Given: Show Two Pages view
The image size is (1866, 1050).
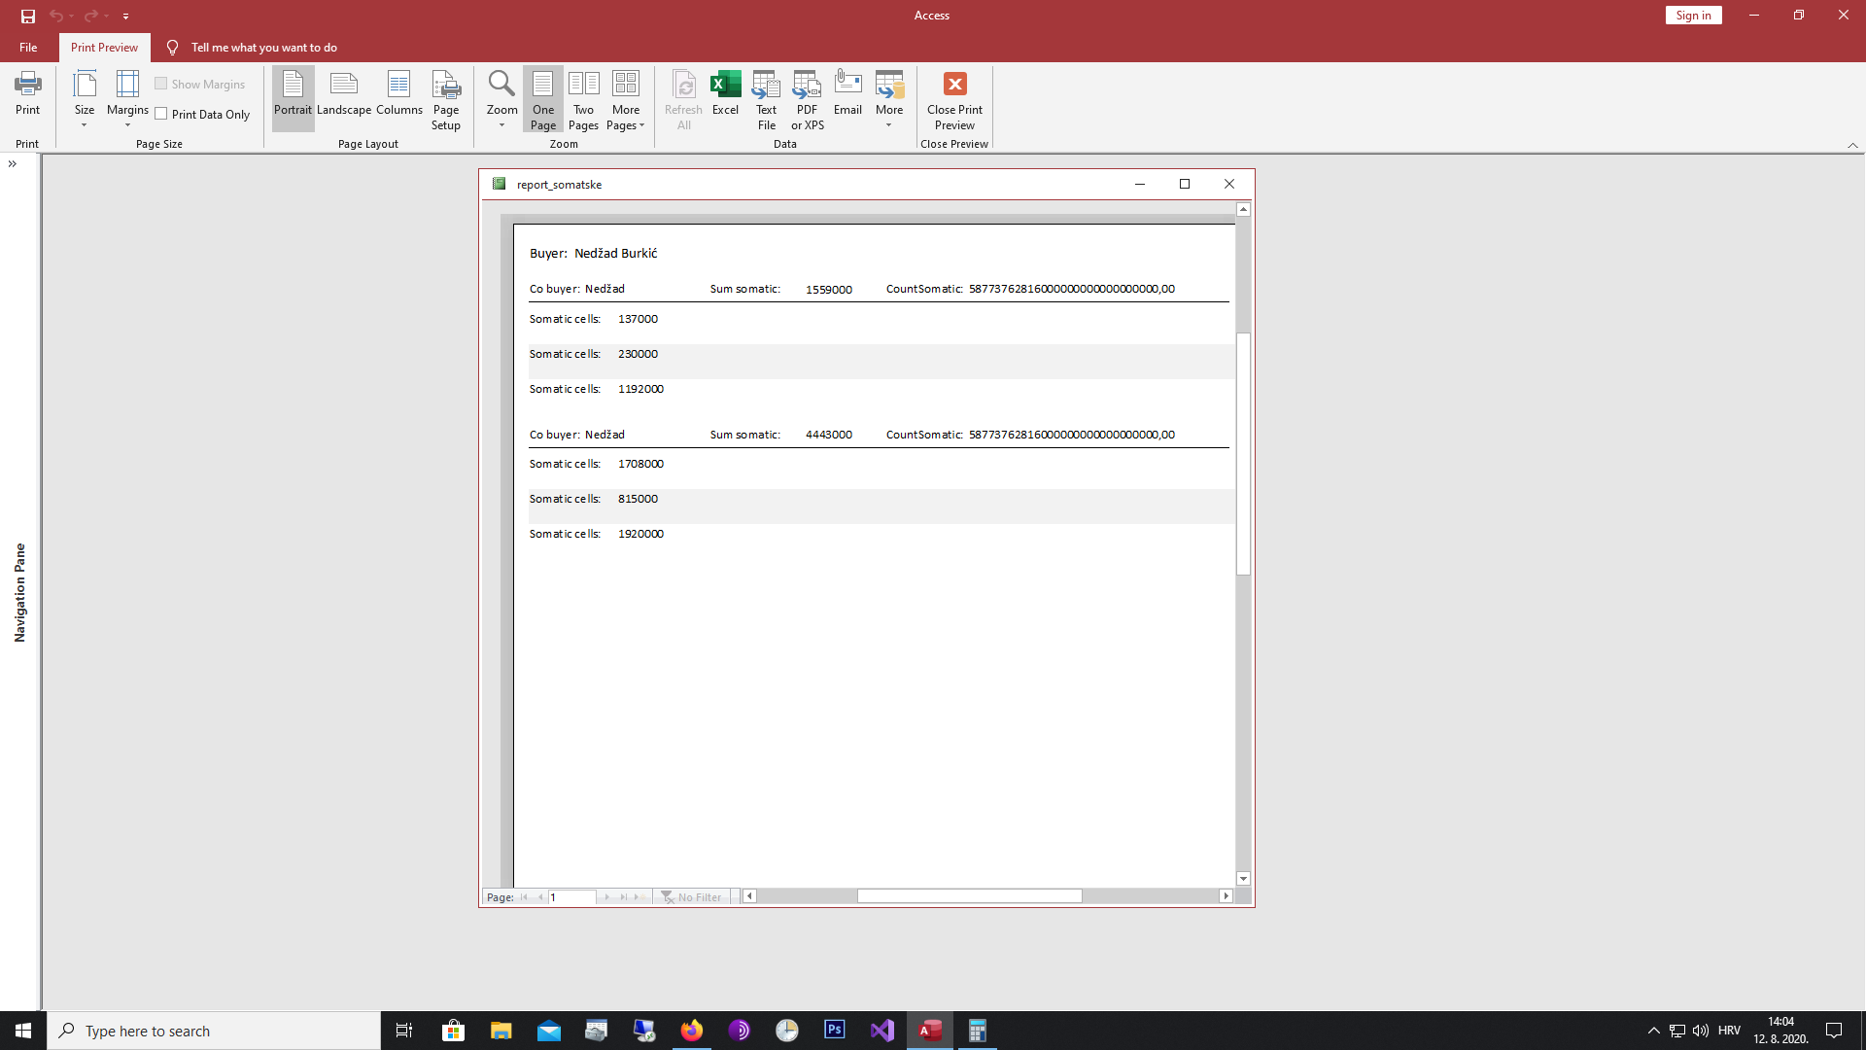Looking at the screenshot, I should (583, 99).
